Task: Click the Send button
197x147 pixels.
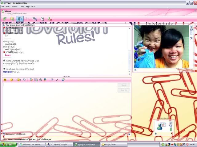Action: [124, 85]
